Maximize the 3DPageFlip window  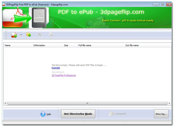click(x=163, y=5)
